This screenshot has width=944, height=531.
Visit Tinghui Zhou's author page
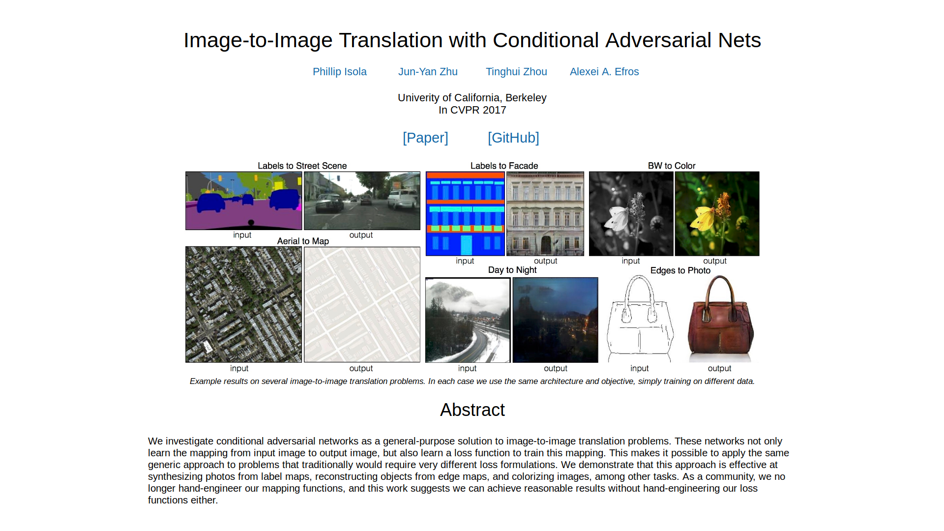click(x=516, y=72)
